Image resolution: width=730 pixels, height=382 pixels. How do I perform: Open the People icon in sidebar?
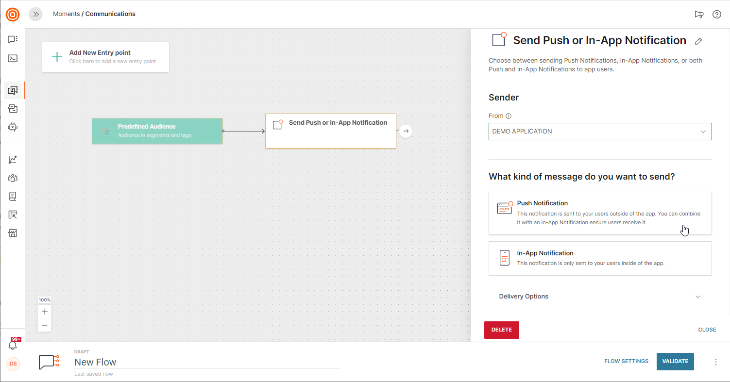13,178
